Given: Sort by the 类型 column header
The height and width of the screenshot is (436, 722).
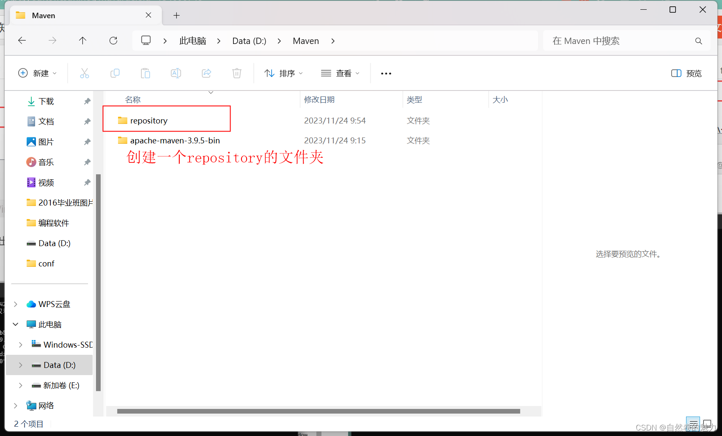Looking at the screenshot, I should click(x=415, y=100).
